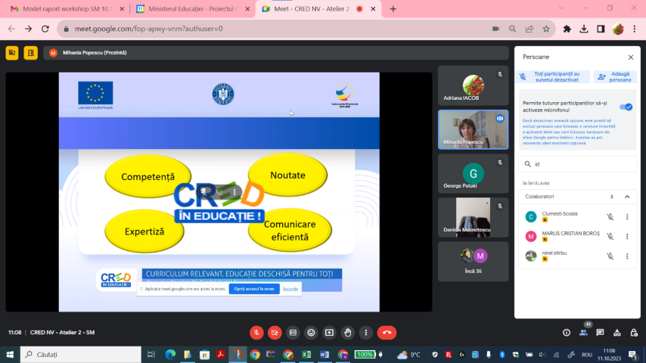Click the present screen icon
This screenshot has height=363, width=646.
(329, 332)
